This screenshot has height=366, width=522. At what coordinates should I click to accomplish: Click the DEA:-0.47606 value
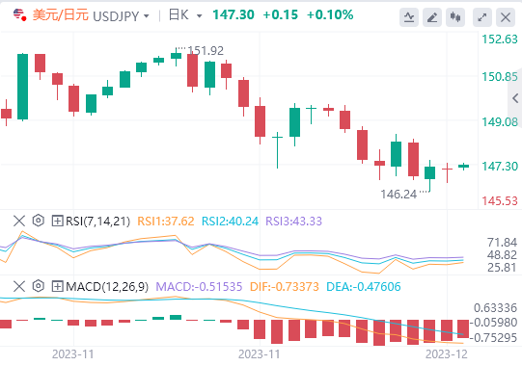coord(364,287)
